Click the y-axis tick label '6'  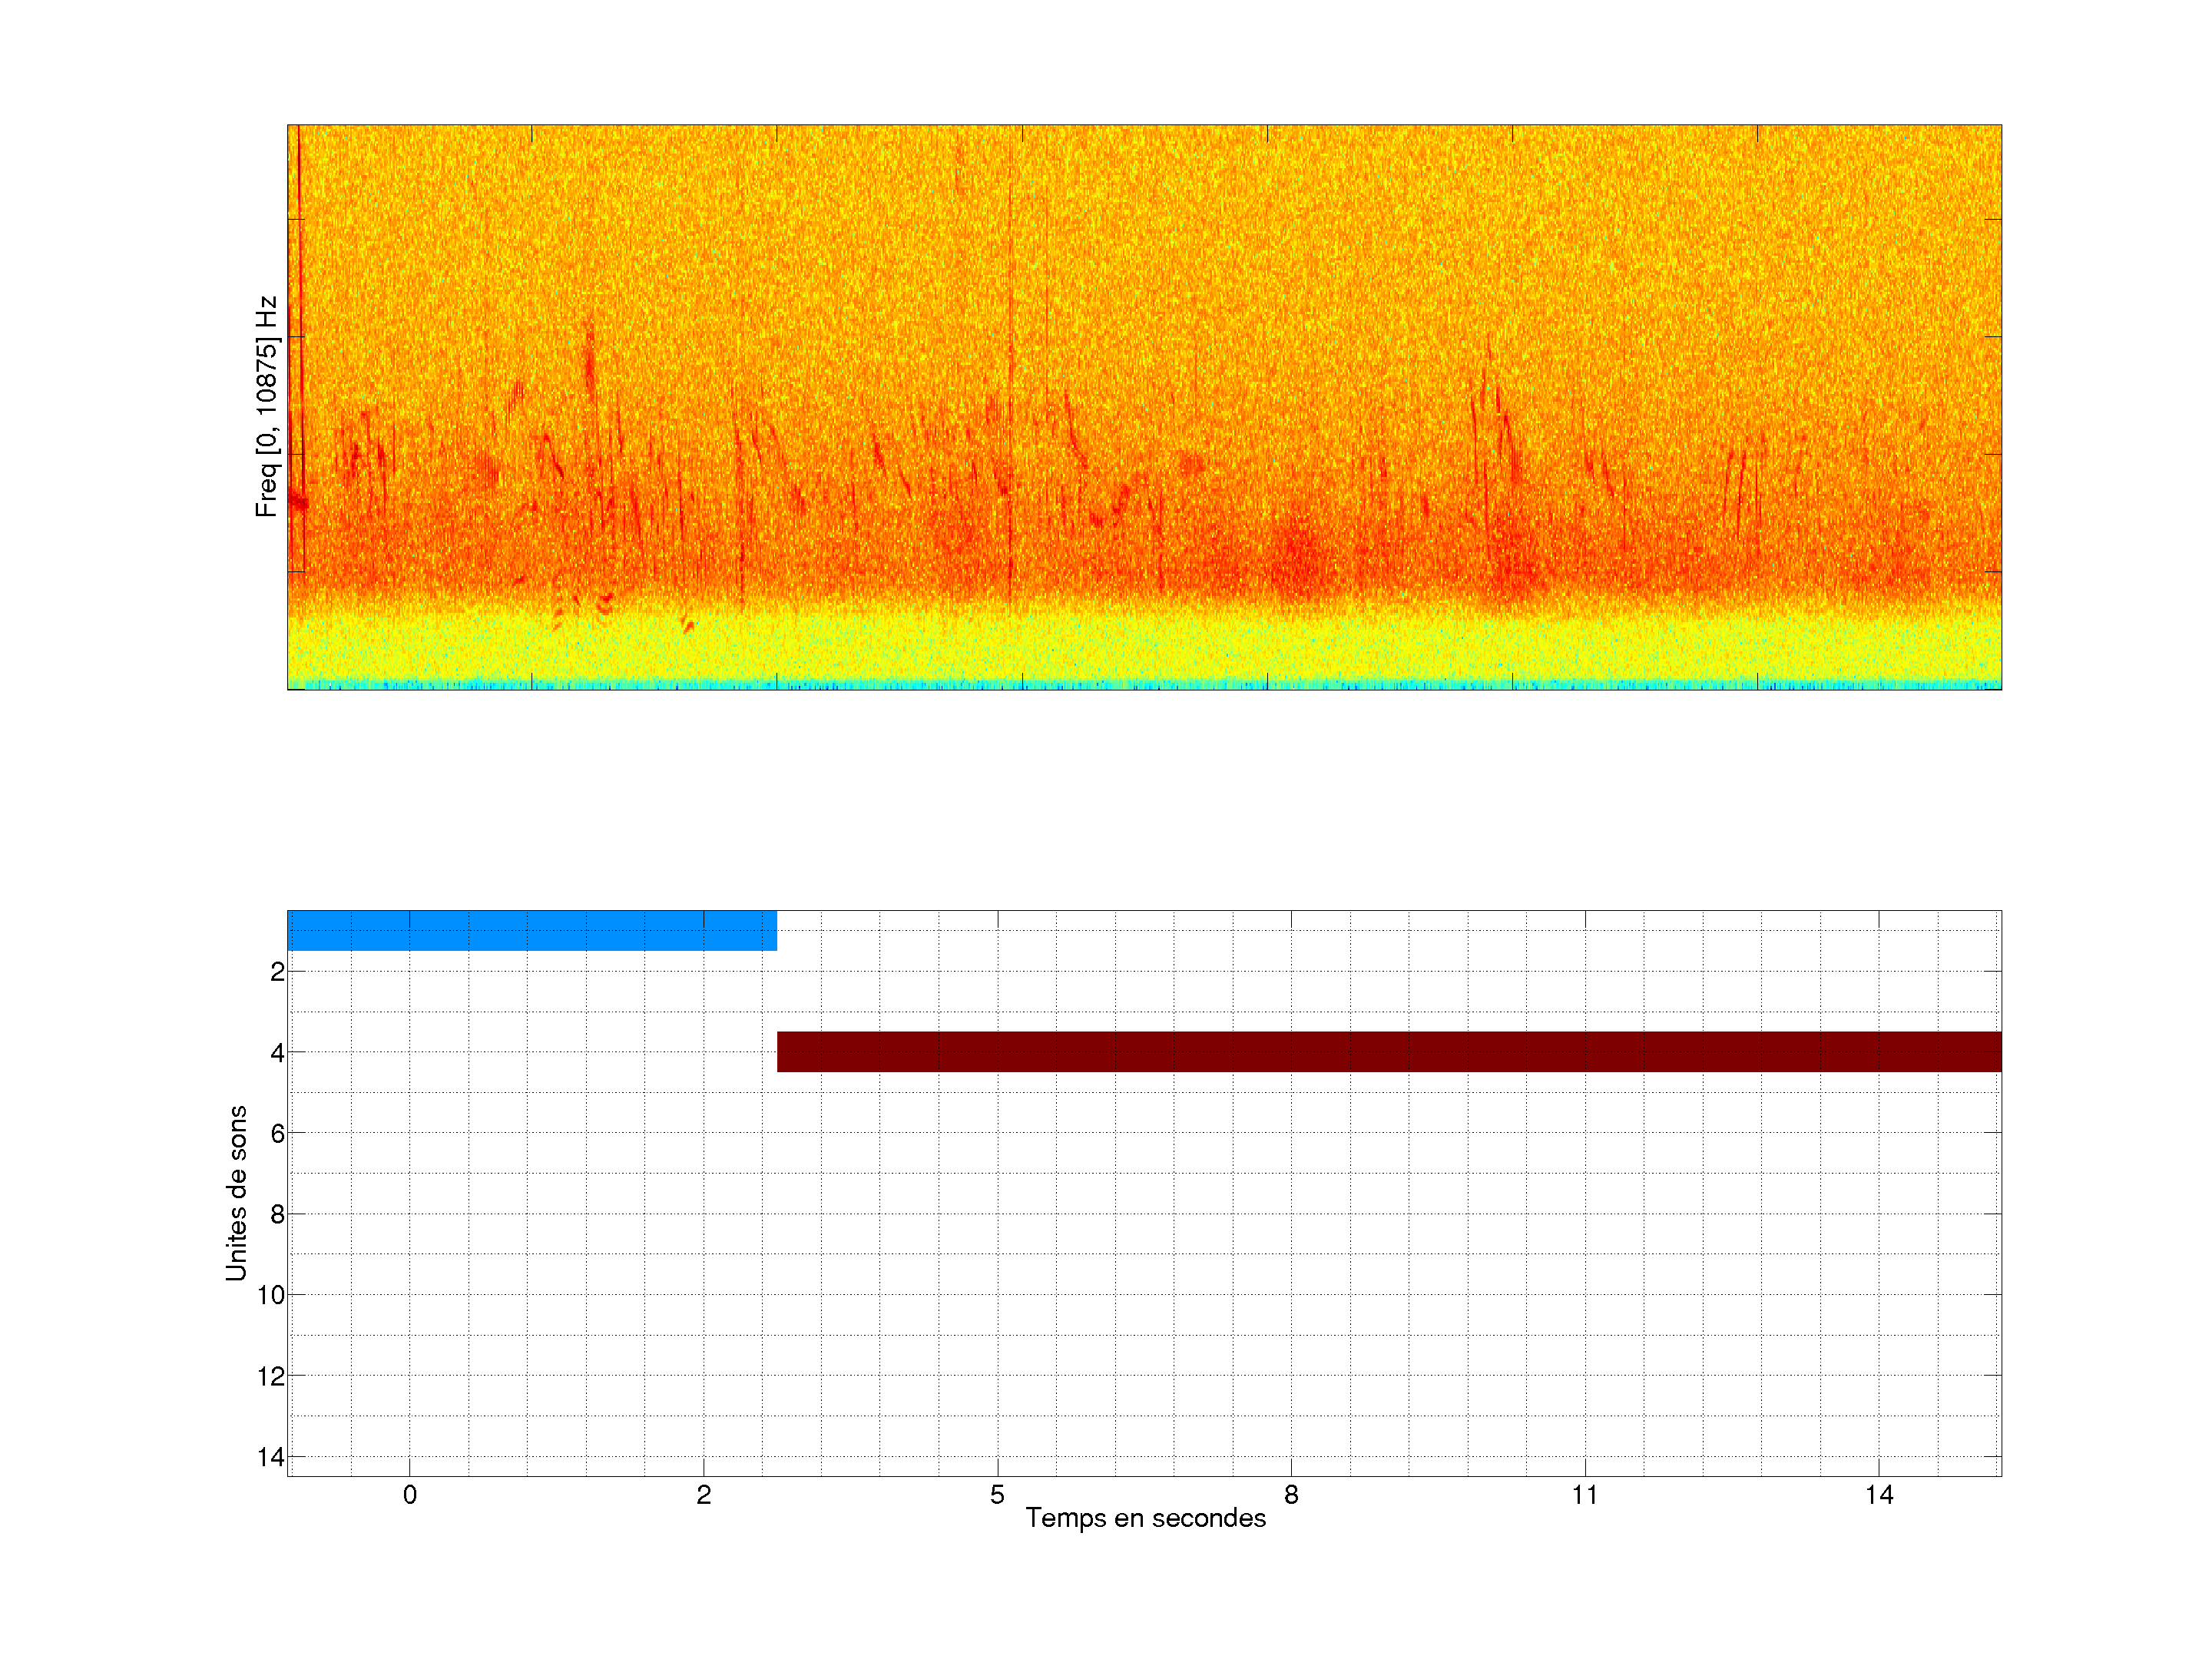(x=277, y=1134)
